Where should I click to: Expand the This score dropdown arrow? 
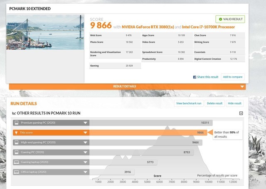(85, 133)
